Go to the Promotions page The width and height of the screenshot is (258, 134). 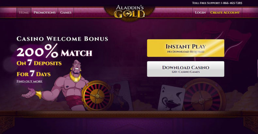click(x=45, y=12)
